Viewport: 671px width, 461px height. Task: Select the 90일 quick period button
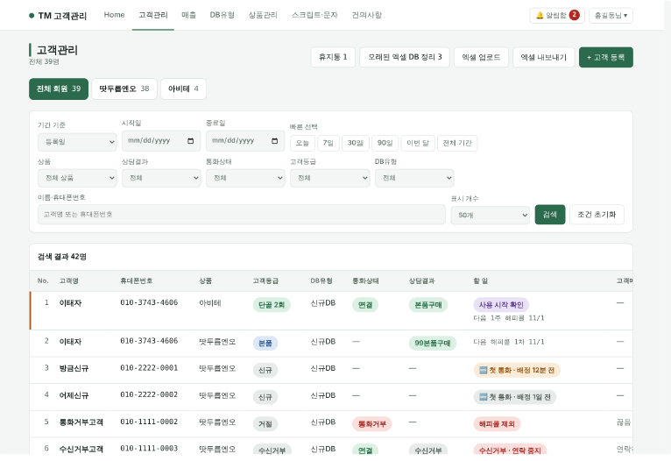385,143
